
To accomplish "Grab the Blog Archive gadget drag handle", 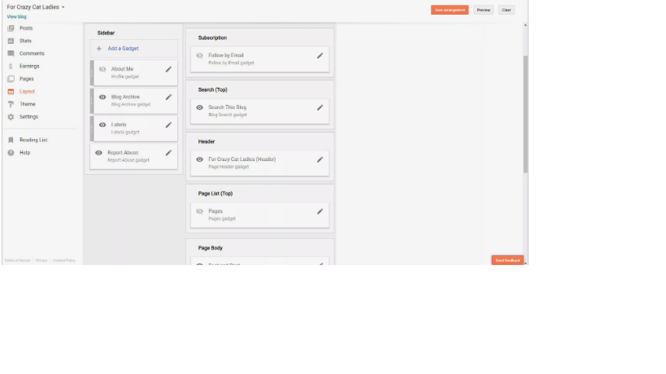I will (92, 101).
